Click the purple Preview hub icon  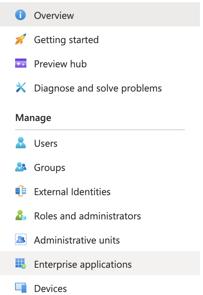coord(21,63)
